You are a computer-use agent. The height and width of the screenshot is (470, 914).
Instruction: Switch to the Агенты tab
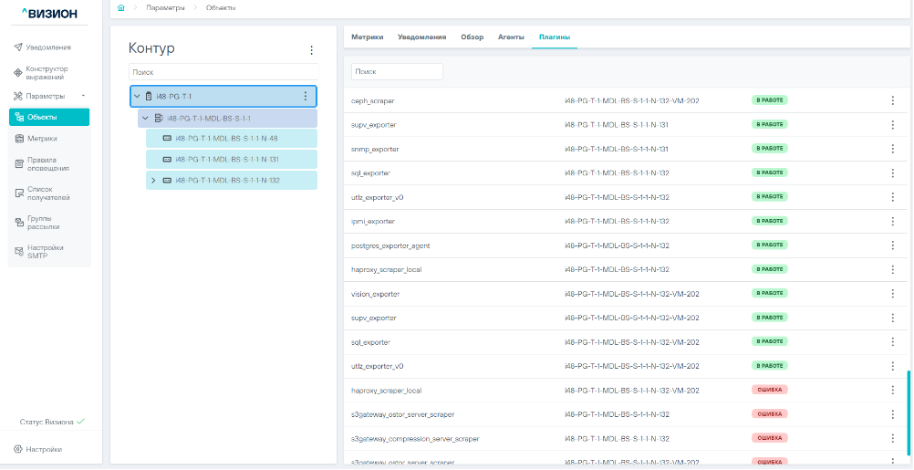511,37
